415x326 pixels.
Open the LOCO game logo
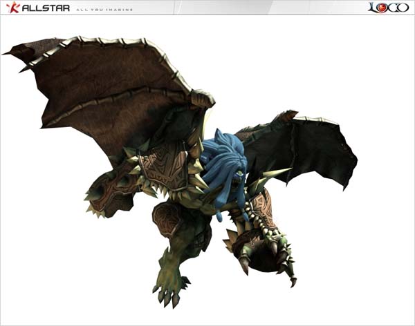click(389, 8)
